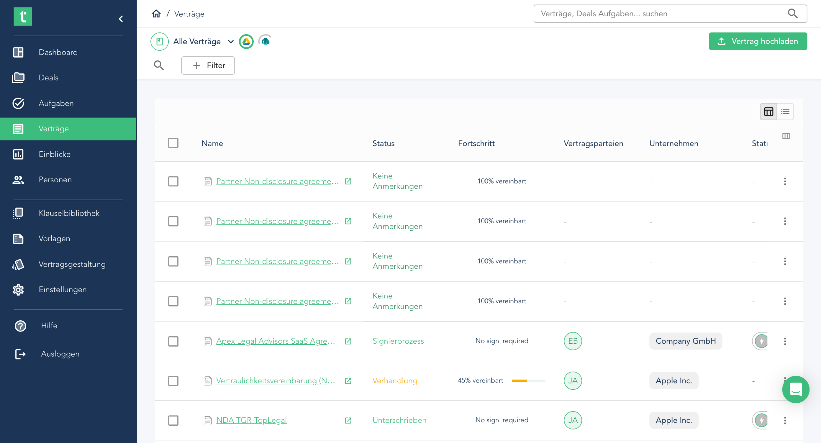Open Einblicke from the sidebar
821x443 pixels.
click(55, 154)
